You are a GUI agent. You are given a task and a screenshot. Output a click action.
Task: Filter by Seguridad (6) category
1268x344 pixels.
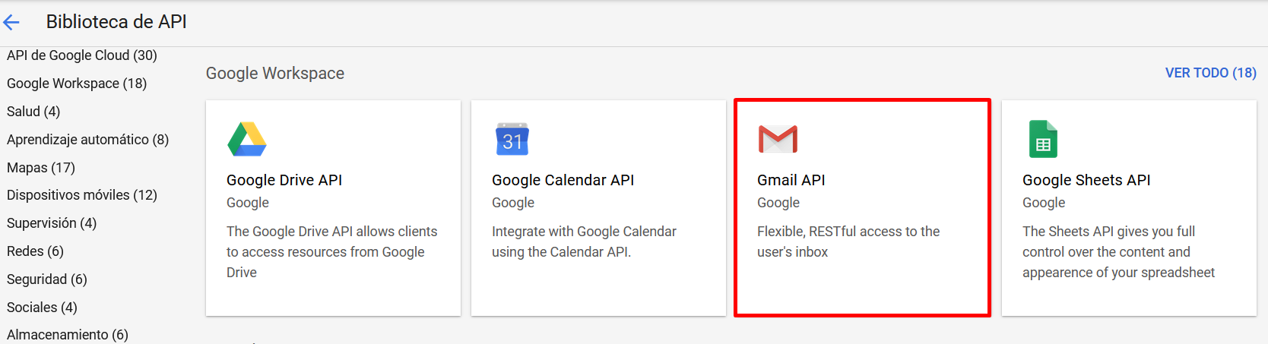tap(47, 279)
